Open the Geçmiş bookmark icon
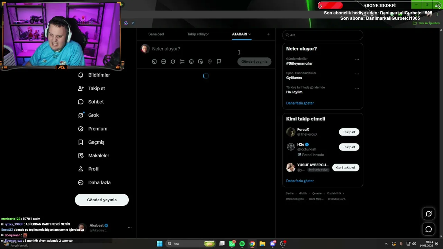The height and width of the screenshot is (249, 443). pos(81,142)
